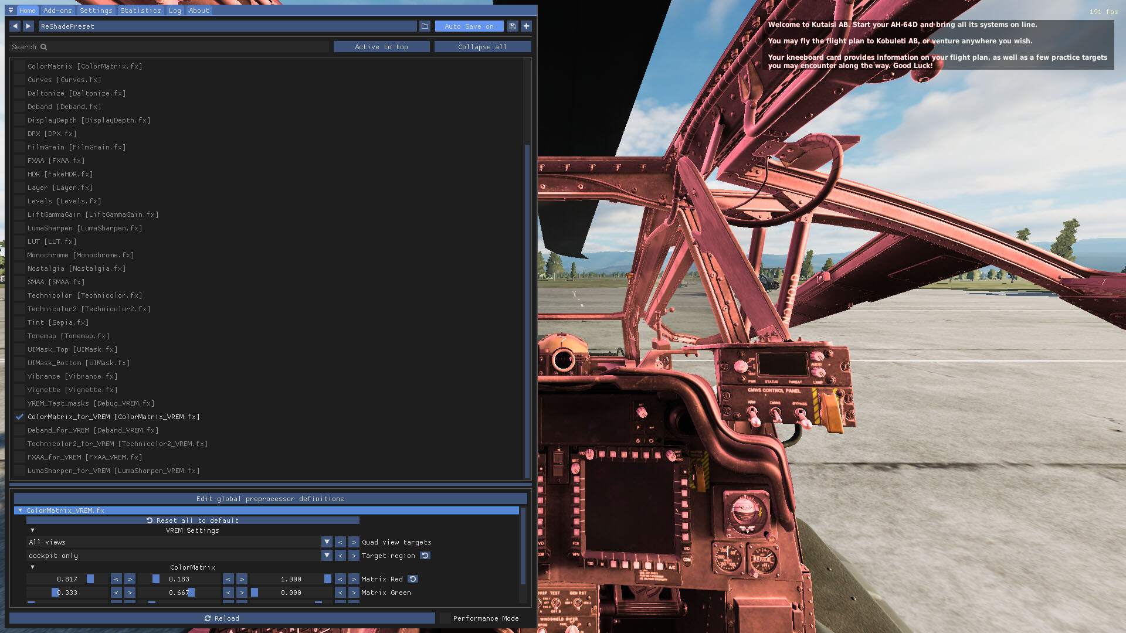Image resolution: width=1126 pixels, height=633 pixels.
Task: Go to previous preset with left arrow
Action: 15,26
